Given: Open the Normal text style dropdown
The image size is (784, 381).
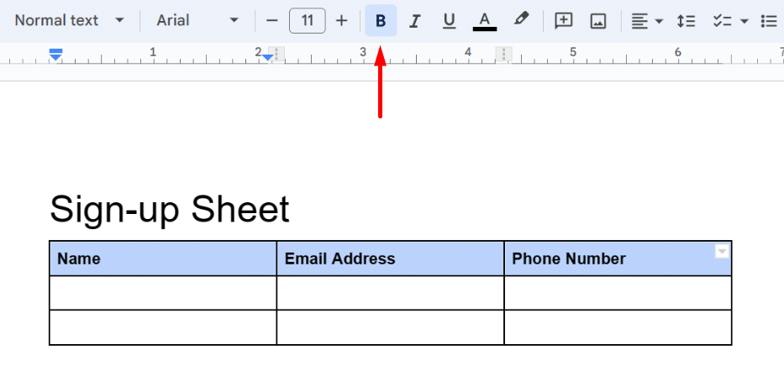Looking at the screenshot, I should pos(69,20).
